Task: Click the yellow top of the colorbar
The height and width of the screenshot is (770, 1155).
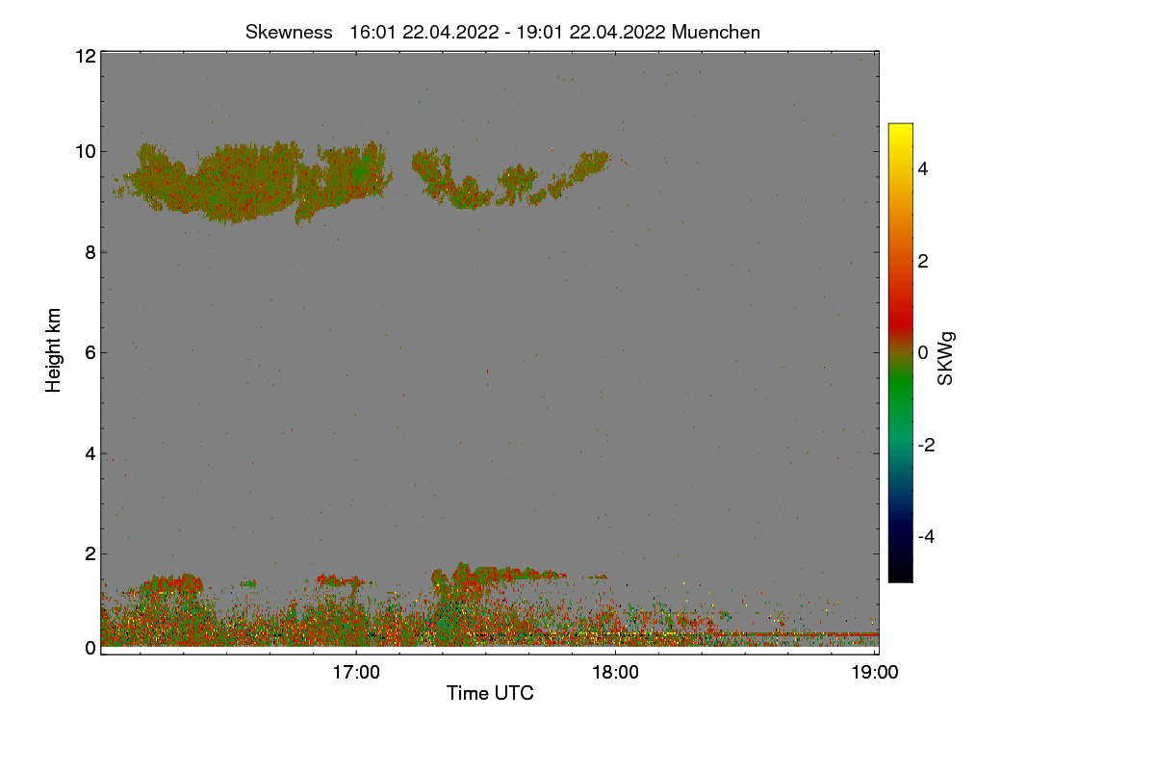Action: point(900,131)
